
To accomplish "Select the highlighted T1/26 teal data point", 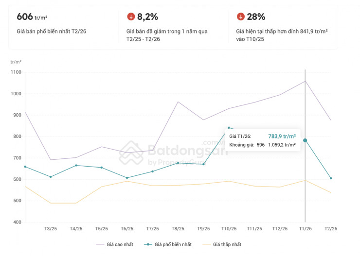I will 305,140.
